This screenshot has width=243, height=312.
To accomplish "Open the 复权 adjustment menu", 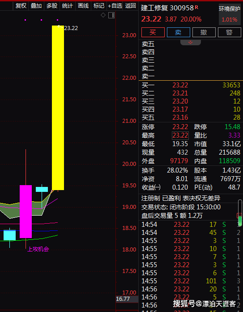I will pos(21,6).
